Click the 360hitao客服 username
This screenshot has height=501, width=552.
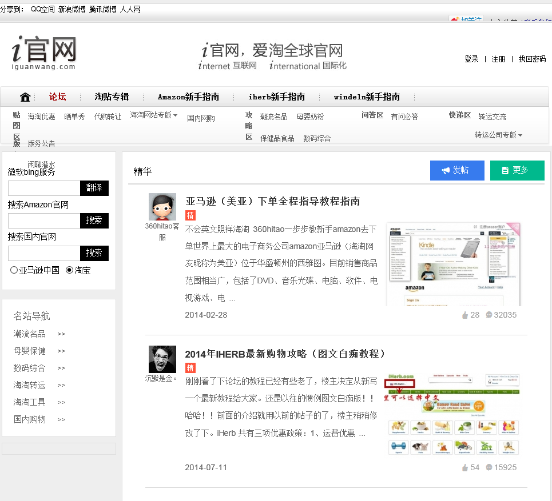[162, 232]
